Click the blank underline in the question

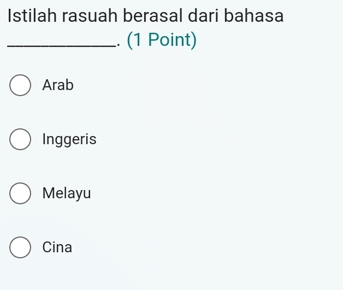(x=62, y=46)
